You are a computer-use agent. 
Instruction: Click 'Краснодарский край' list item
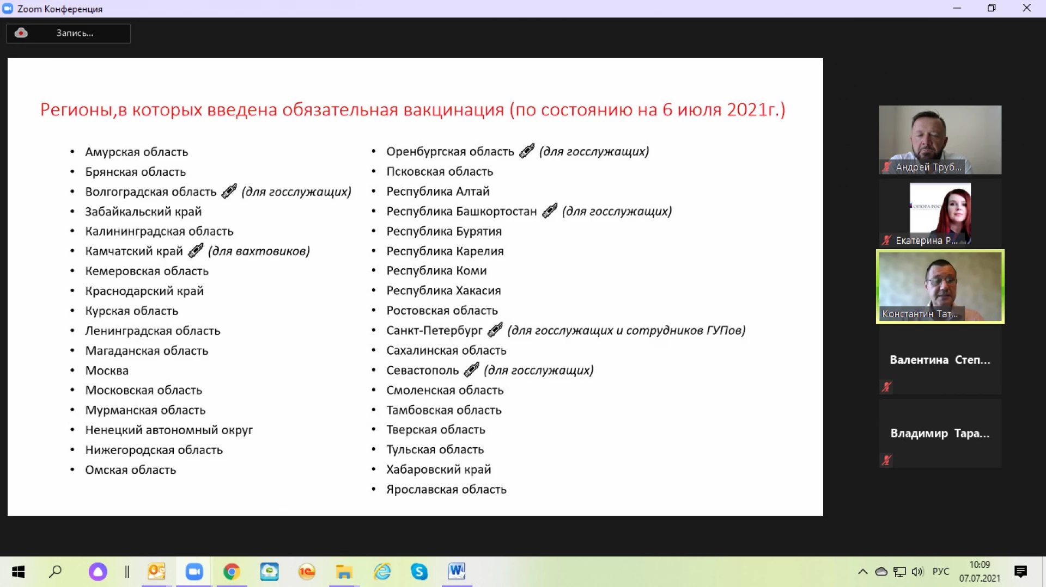144,291
